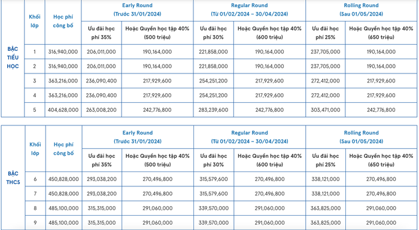The width and height of the screenshot is (419, 230).
Task: Select the Học phí công bố header, primary table
Action: point(63,21)
